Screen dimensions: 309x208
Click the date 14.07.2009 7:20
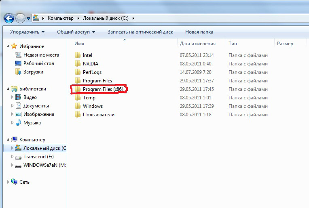coord(195,72)
